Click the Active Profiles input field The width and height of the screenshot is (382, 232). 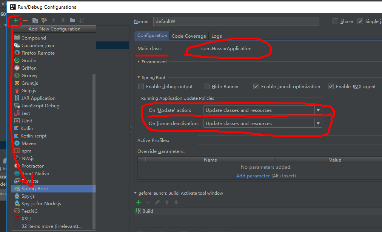(x=290, y=140)
